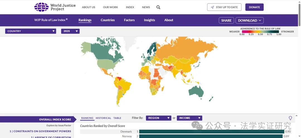This screenshot has height=138, width=301.
Task: Click Norway's score bar in ranking
Action: point(211,136)
